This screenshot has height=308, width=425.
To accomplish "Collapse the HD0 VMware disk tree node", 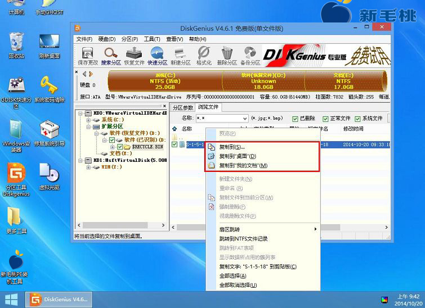I will [80, 113].
